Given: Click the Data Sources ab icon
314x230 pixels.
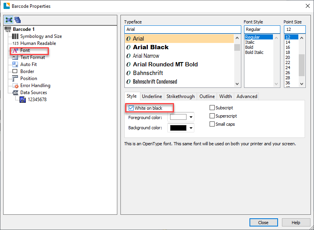Looking at the screenshot, I should [15, 93].
